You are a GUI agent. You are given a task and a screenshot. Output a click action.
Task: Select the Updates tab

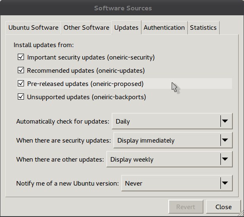(x=126, y=28)
